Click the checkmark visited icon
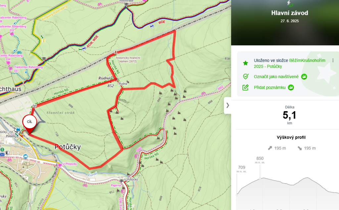Viewport: 339px width, 210px height. [245, 76]
